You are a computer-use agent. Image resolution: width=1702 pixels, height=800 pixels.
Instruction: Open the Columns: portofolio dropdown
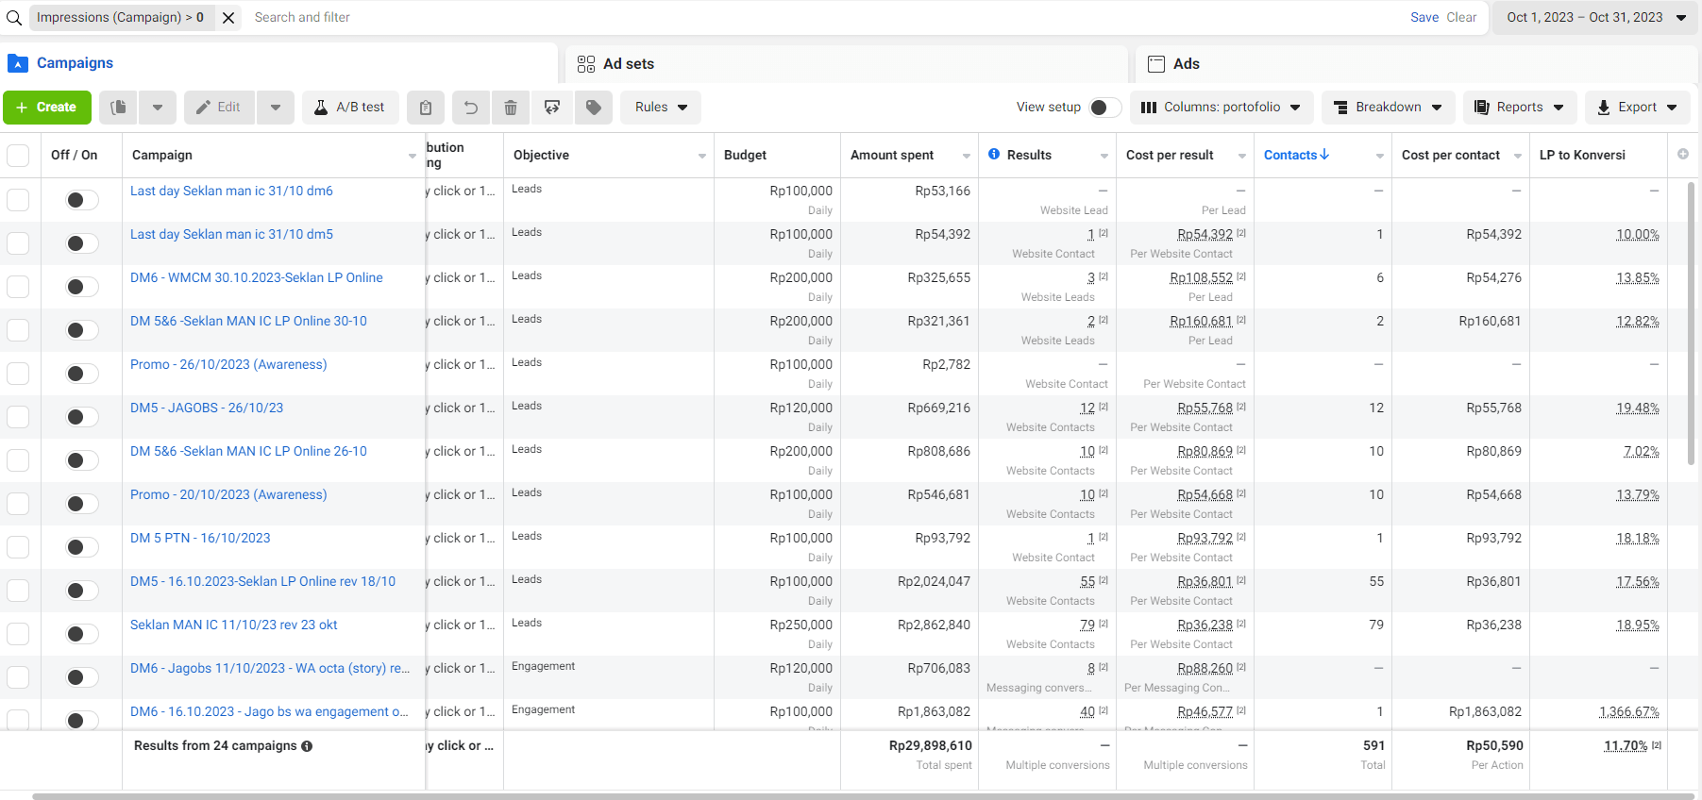coord(1221,108)
